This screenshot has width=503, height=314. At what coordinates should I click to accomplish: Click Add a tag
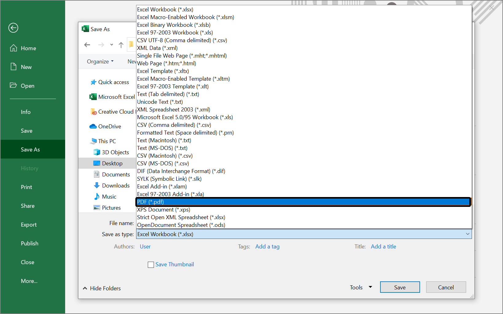tap(267, 246)
